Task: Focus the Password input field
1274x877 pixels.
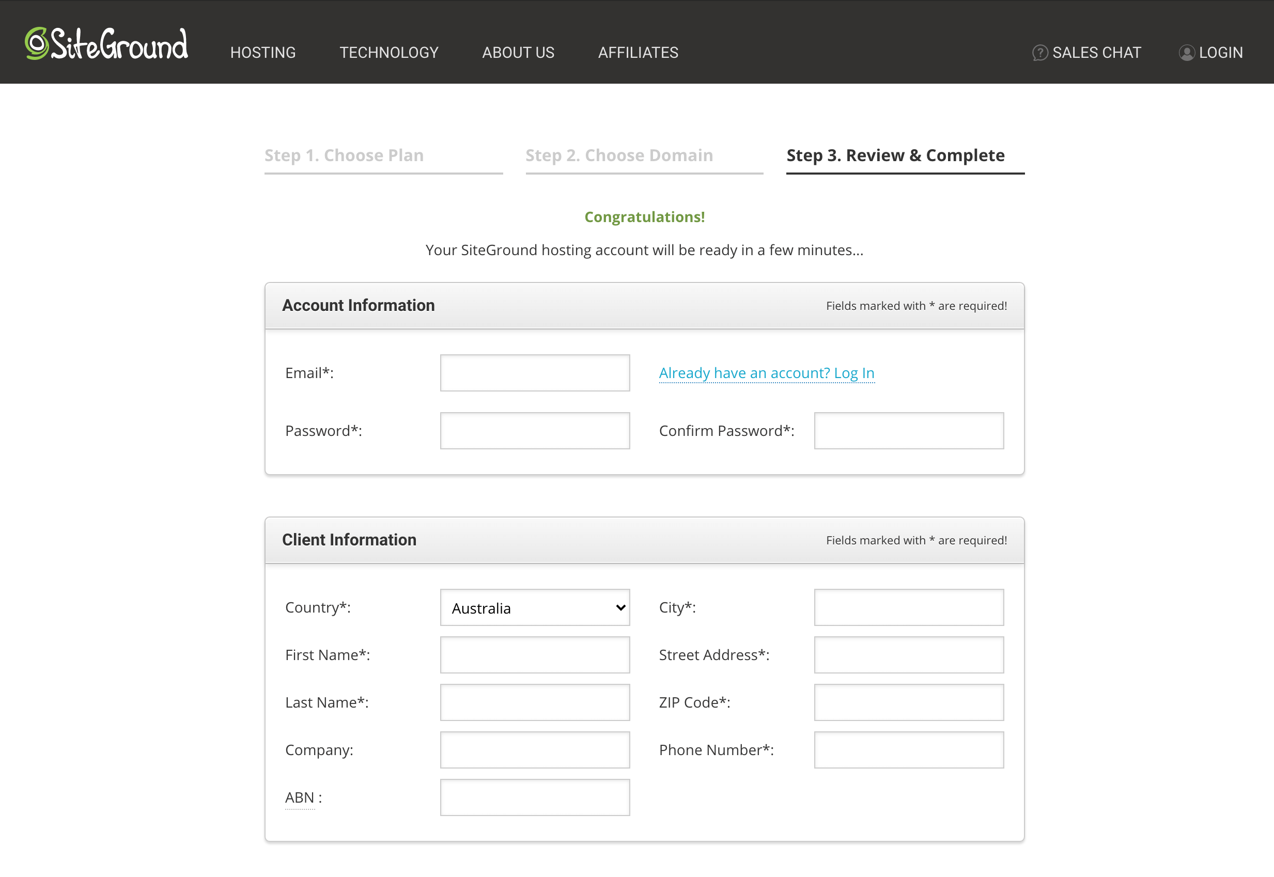Action: [535, 431]
